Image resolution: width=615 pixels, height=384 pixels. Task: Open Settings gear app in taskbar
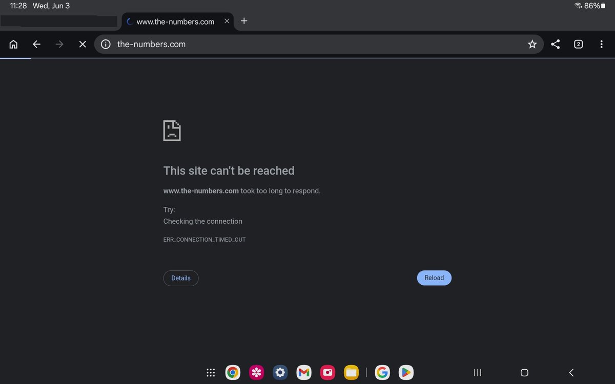[280, 373]
